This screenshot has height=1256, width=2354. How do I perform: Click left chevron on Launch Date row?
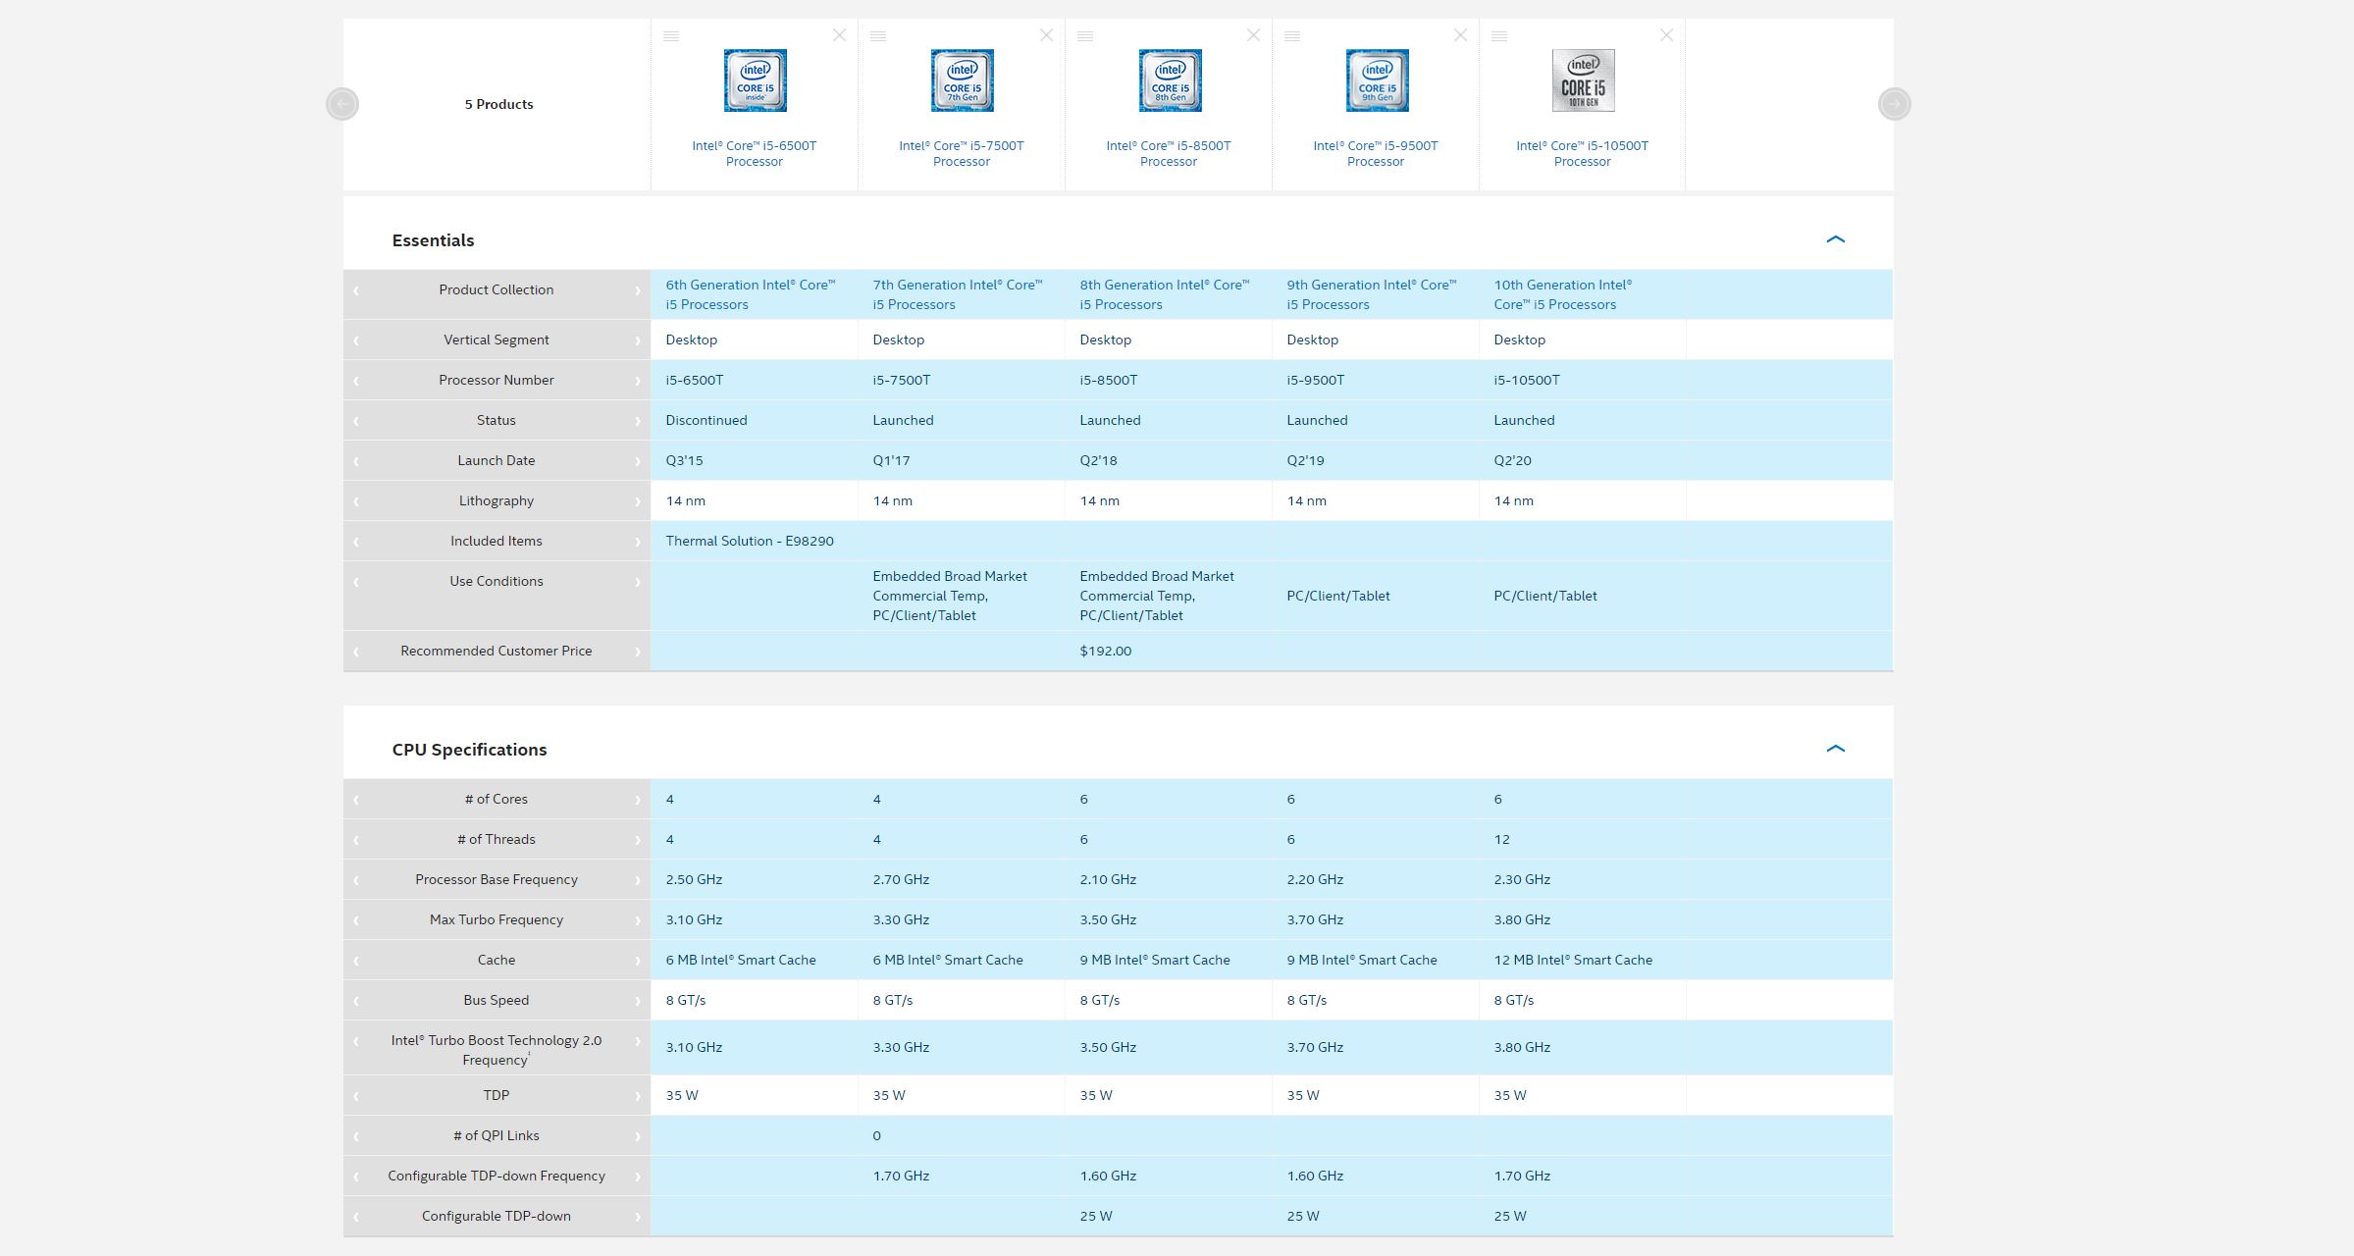click(356, 461)
